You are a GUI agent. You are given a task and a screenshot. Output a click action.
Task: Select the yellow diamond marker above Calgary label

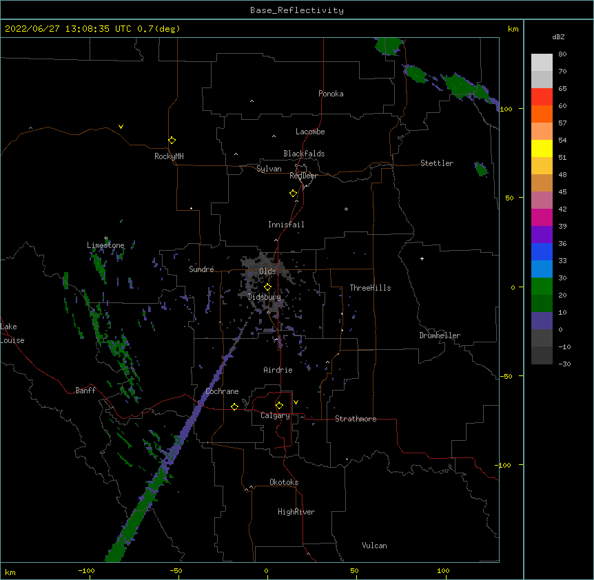click(x=279, y=406)
